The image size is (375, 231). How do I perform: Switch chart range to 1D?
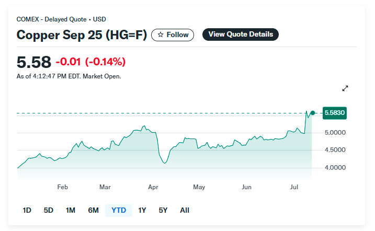27,210
